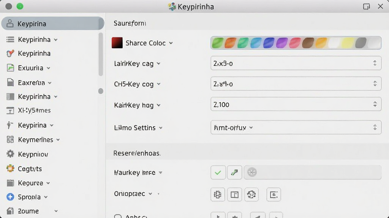The width and height of the screenshot is (389, 218).
Task: Click the chip-shaped icon in the Oniopraec row
Action: point(218,195)
